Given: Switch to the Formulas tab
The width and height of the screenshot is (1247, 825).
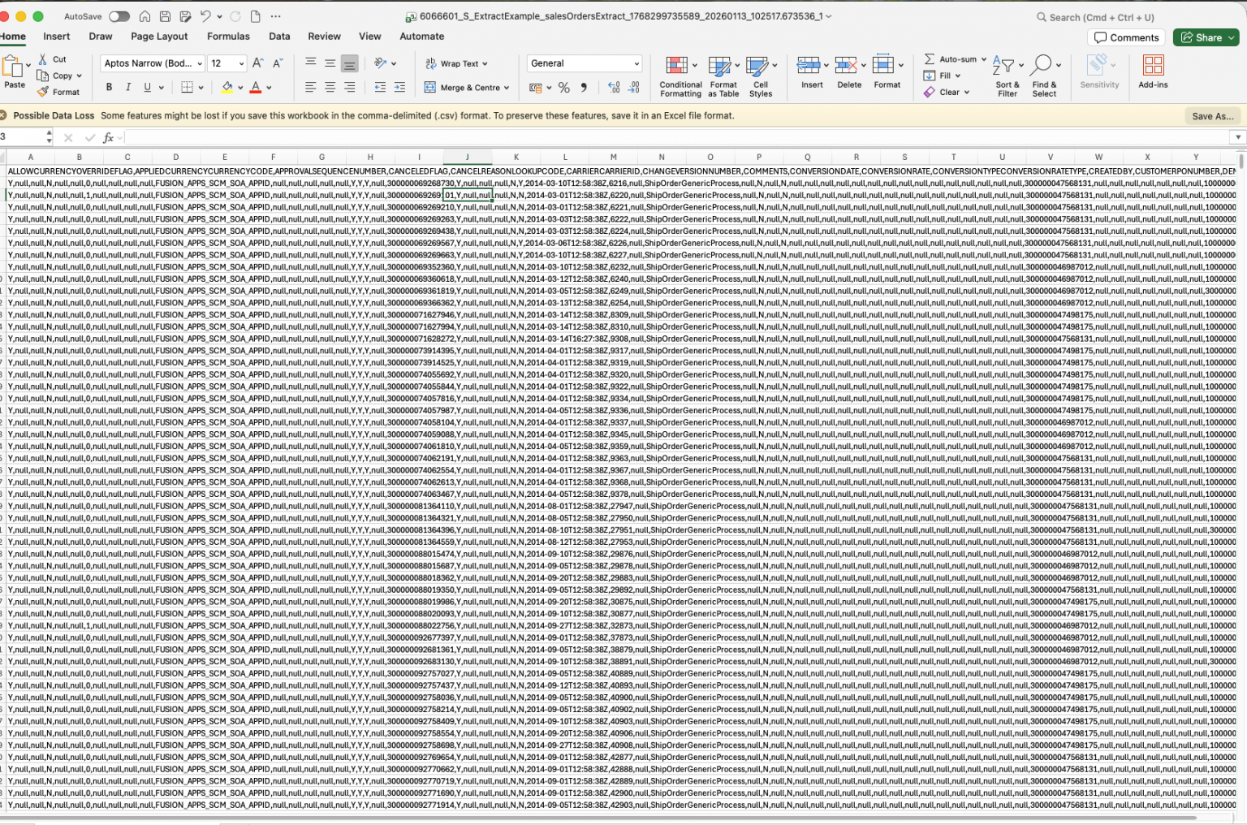Looking at the screenshot, I should click(x=228, y=37).
